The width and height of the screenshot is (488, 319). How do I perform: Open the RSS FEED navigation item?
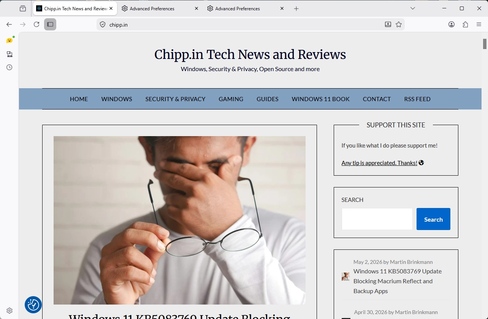point(417,99)
